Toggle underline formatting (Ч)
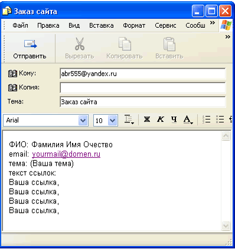The height and width of the screenshot is (249, 235). pos(174,119)
